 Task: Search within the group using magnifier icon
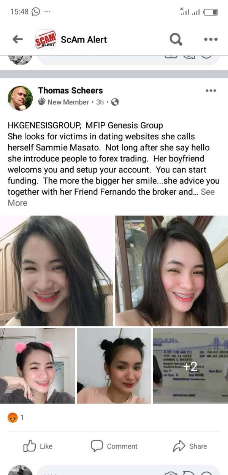176,39
